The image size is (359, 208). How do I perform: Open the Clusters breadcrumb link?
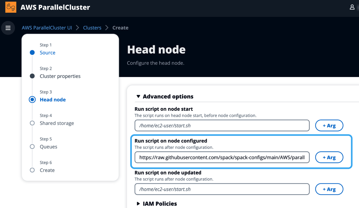click(92, 28)
